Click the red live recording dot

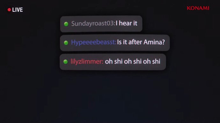click(9, 10)
